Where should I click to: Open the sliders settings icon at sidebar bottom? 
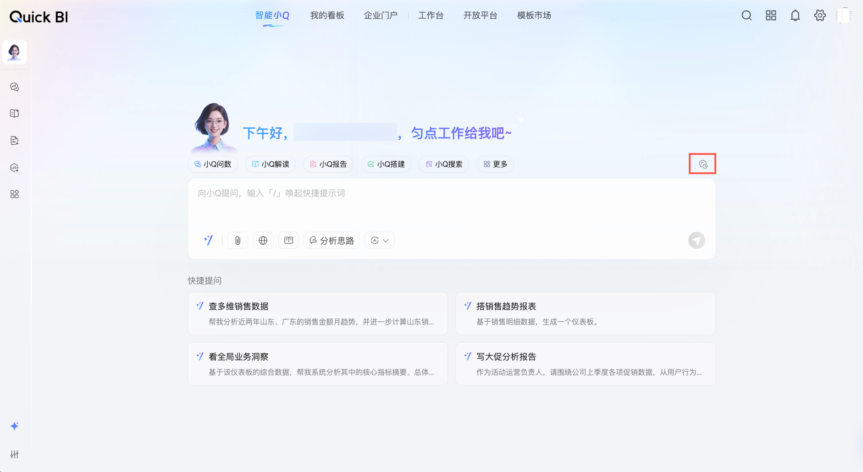(15, 454)
